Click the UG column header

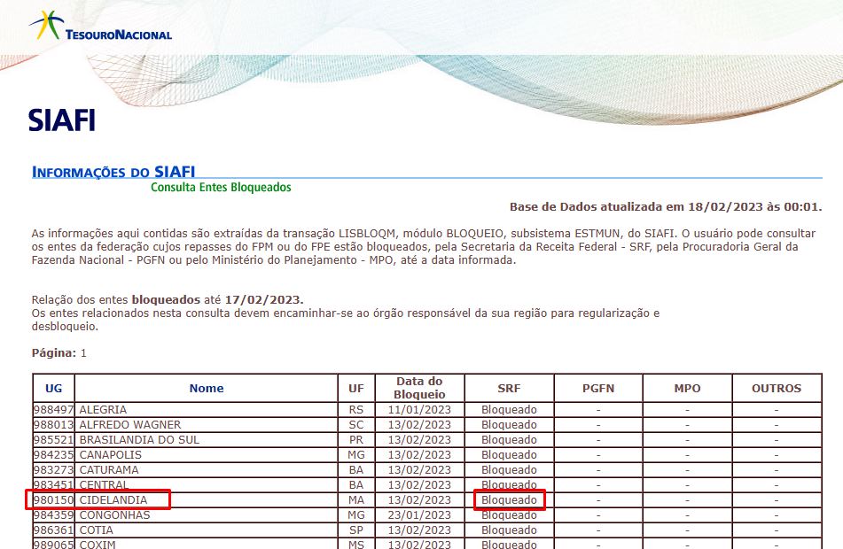pos(53,388)
